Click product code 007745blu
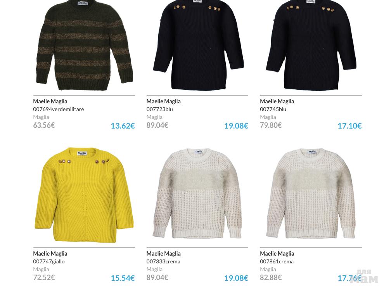 click(273, 109)
